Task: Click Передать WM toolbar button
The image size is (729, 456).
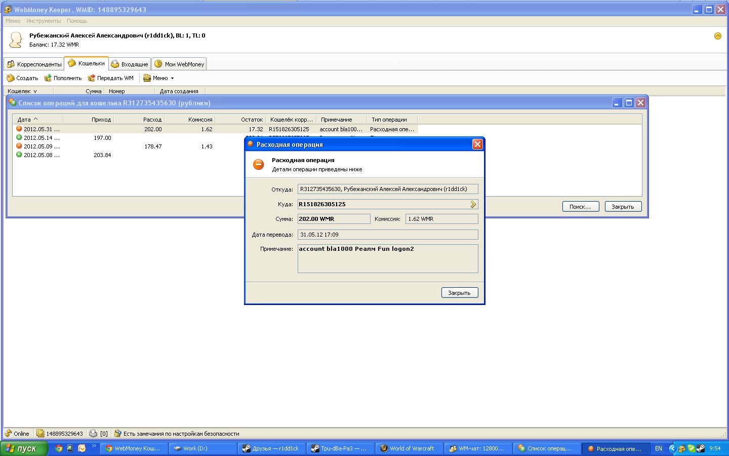Action: point(110,78)
